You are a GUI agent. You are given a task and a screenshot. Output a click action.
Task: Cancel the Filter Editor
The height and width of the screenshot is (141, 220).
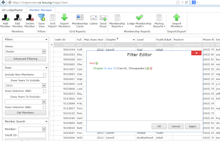176,126
